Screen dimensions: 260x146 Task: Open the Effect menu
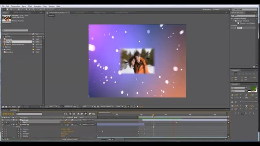[x=30, y=6]
